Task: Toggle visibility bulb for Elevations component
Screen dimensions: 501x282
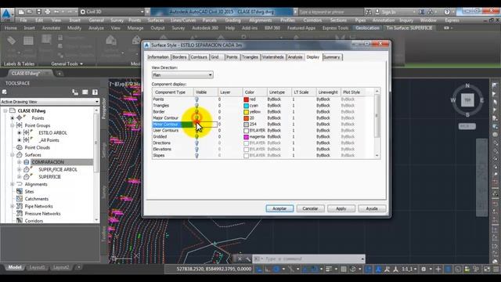Action: click(196, 150)
